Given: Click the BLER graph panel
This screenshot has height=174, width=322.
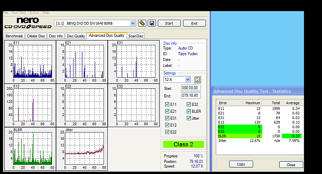Looking at the screenshot, I should click(x=30, y=149).
